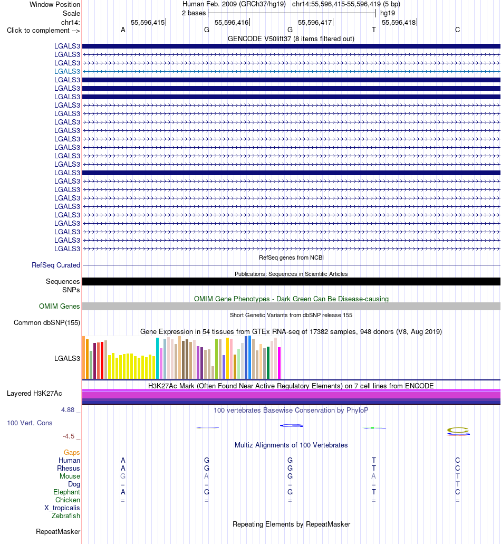501x544 pixels.
Task: Select the light-blue highlighted LGALS3 transcript label
Action: (67, 71)
